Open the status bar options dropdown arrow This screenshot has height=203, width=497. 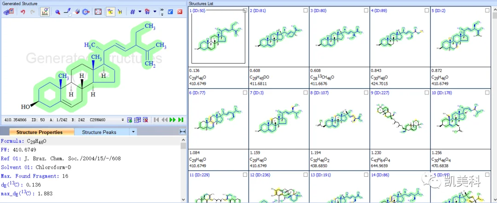tap(123, 120)
